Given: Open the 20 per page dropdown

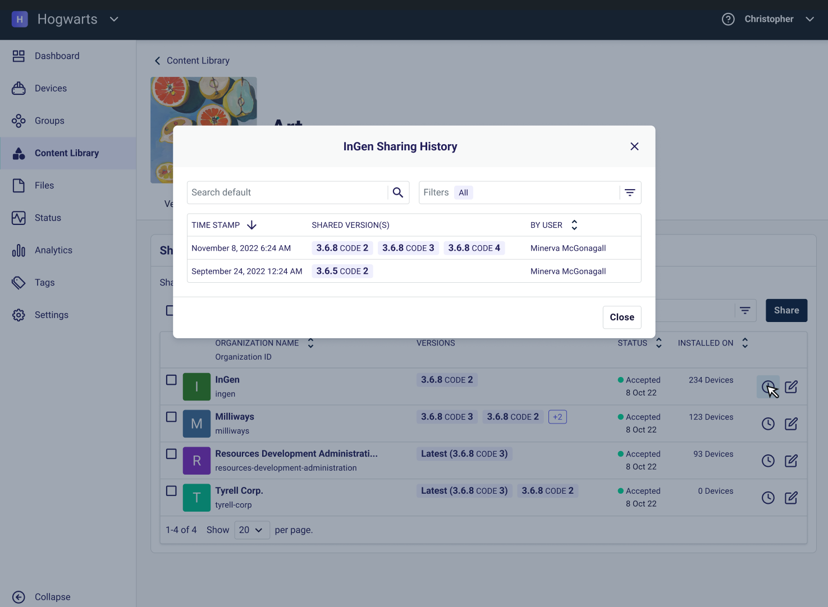Looking at the screenshot, I should pos(252,530).
